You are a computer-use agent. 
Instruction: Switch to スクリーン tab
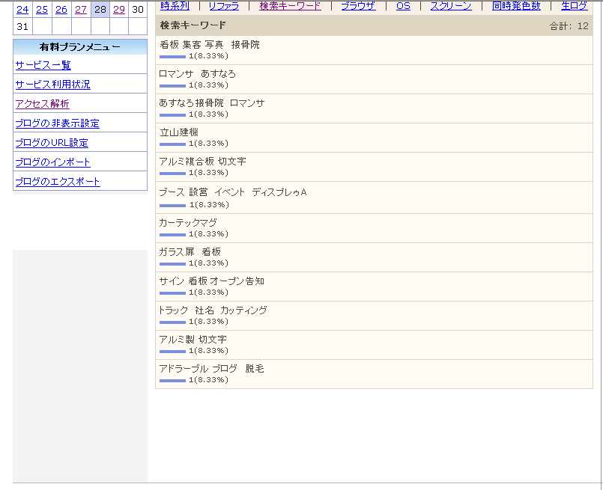[x=451, y=6]
